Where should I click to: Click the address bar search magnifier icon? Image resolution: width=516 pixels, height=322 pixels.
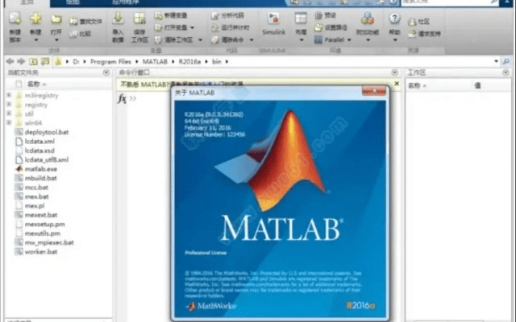pyautogui.click(x=506, y=61)
